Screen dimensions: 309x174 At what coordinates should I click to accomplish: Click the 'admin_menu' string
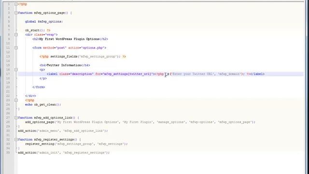(48, 131)
